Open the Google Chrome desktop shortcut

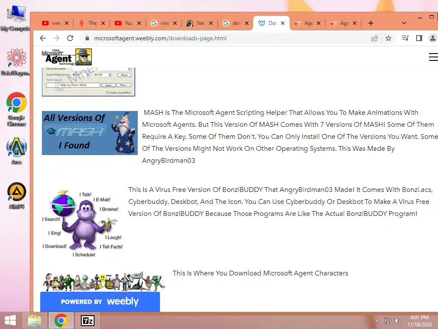[x=17, y=109]
